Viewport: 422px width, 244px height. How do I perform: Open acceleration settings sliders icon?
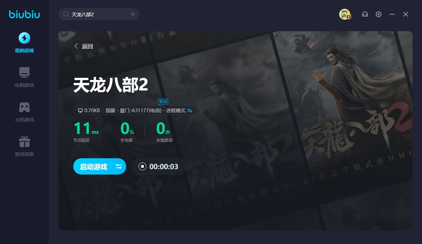[119, 166]
